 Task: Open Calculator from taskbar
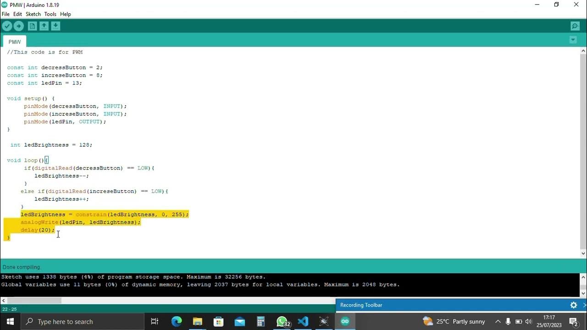tap(260, 321)
